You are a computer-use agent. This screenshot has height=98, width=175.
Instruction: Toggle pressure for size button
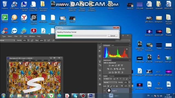[x=54, y=41]
